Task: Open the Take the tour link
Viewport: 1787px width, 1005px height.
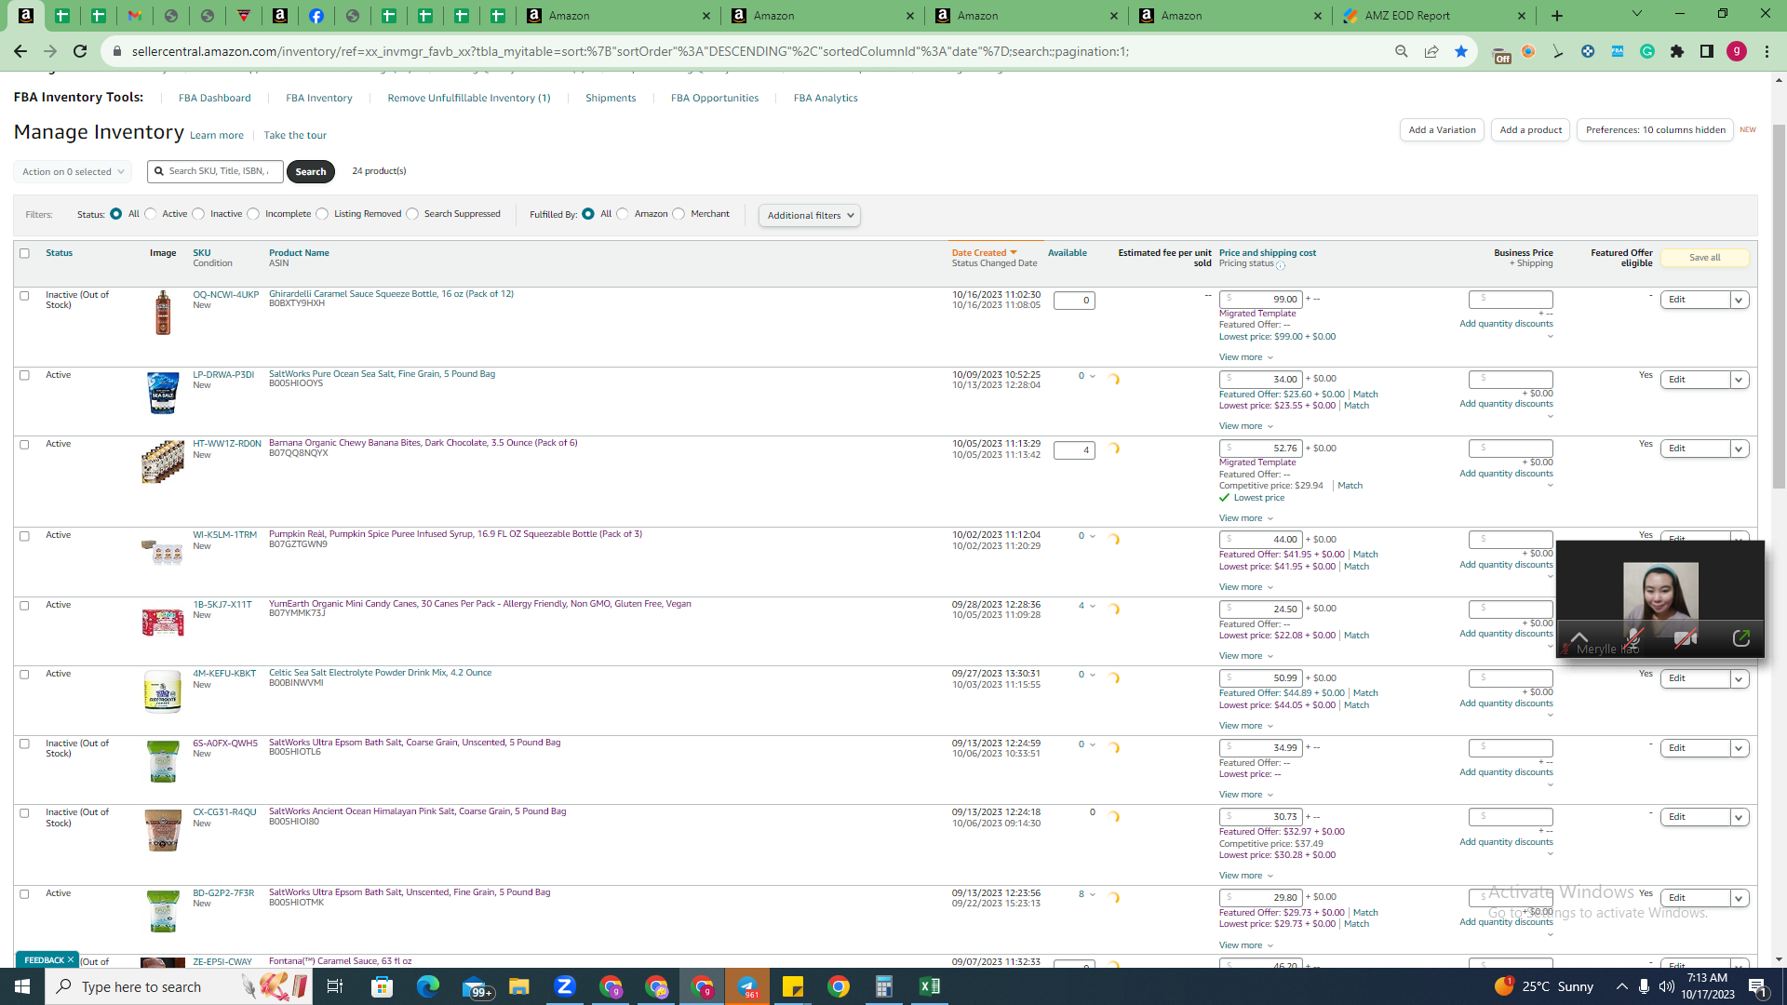Action: 295,136
